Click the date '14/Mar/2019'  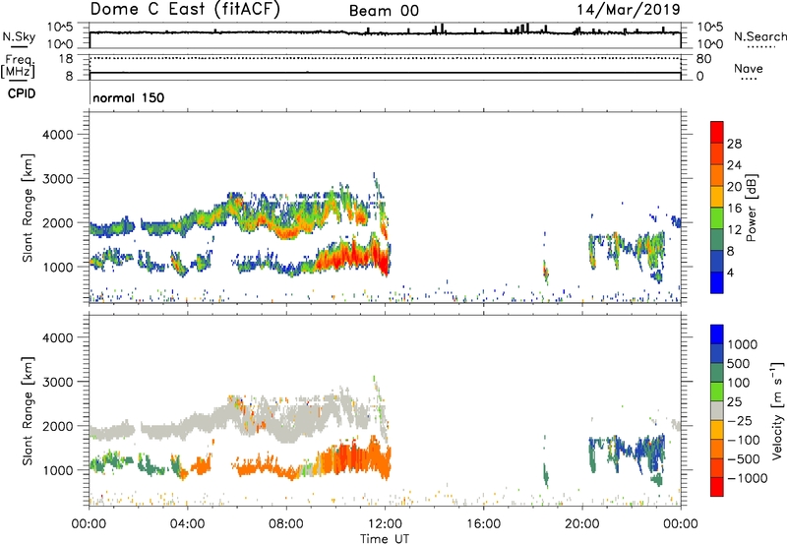[629, 10]
